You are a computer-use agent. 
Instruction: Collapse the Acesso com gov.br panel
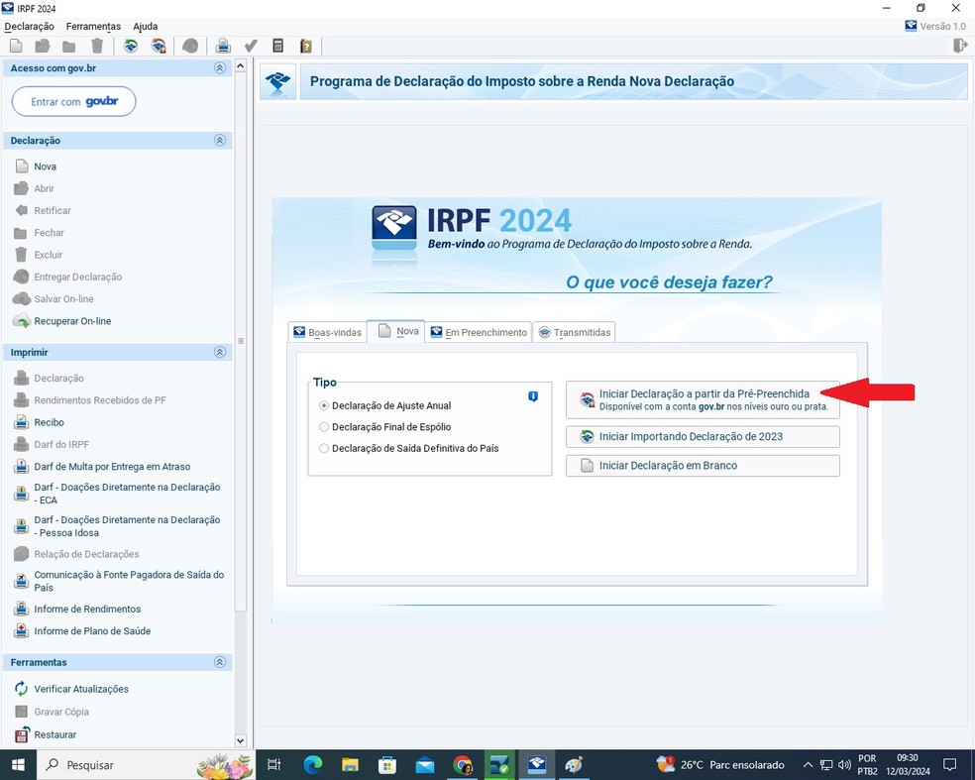(x=220, y=67)
